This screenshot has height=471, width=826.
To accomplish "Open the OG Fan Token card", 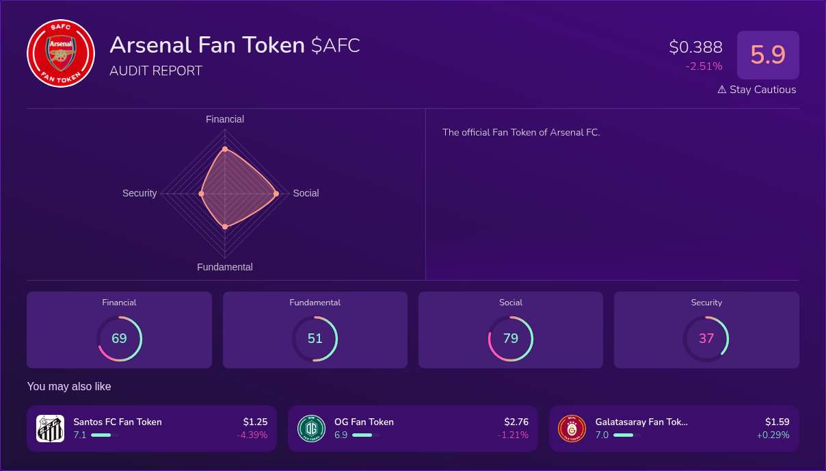I will 412,428.
